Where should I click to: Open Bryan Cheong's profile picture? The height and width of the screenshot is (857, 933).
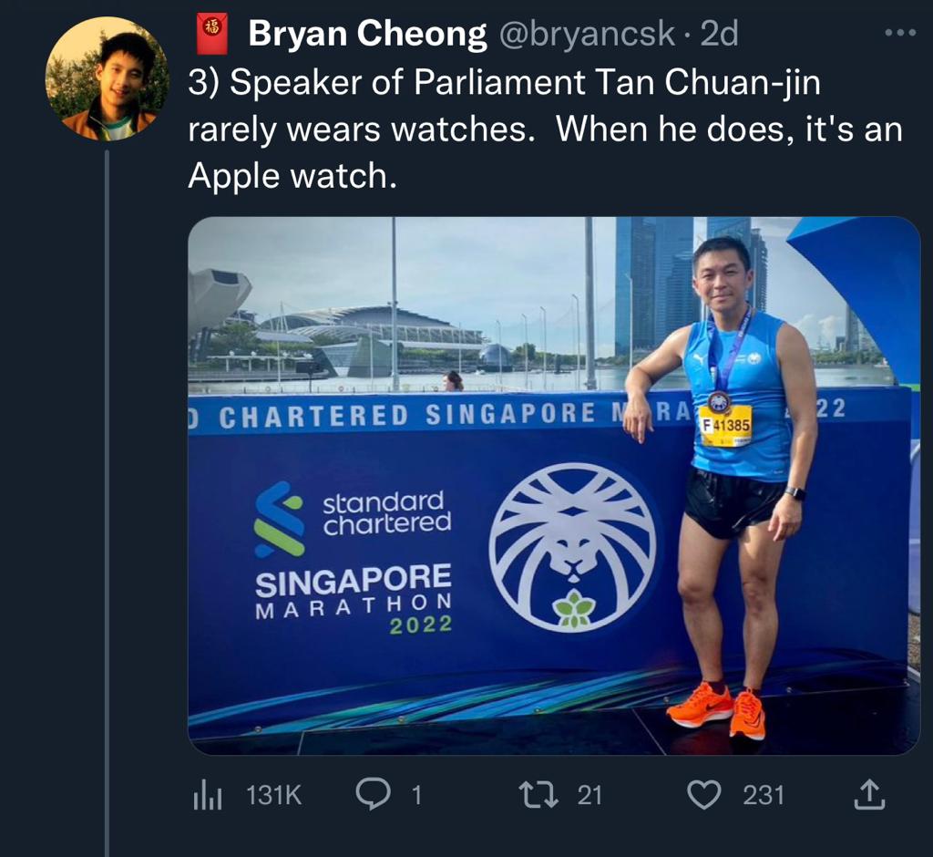coord(108,78)
